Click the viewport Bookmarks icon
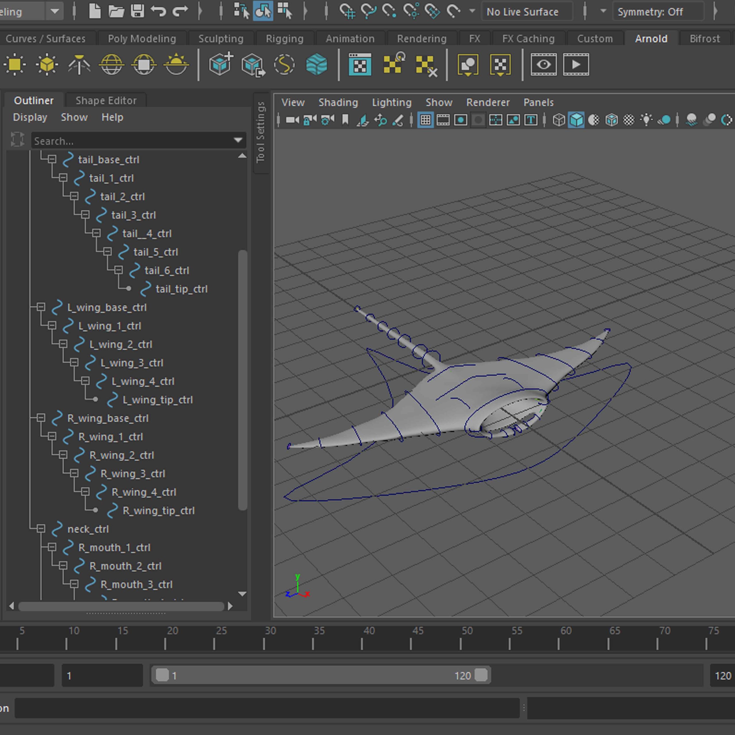This screenshot has height=735, width=735. (345, 120)
